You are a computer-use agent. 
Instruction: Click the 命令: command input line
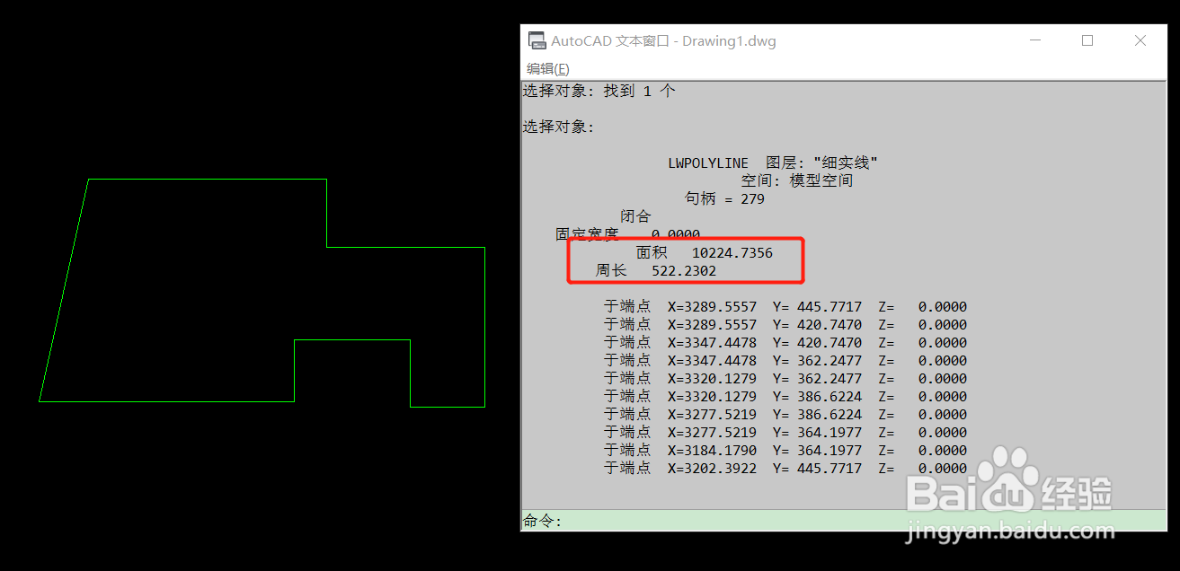[844, 521]
